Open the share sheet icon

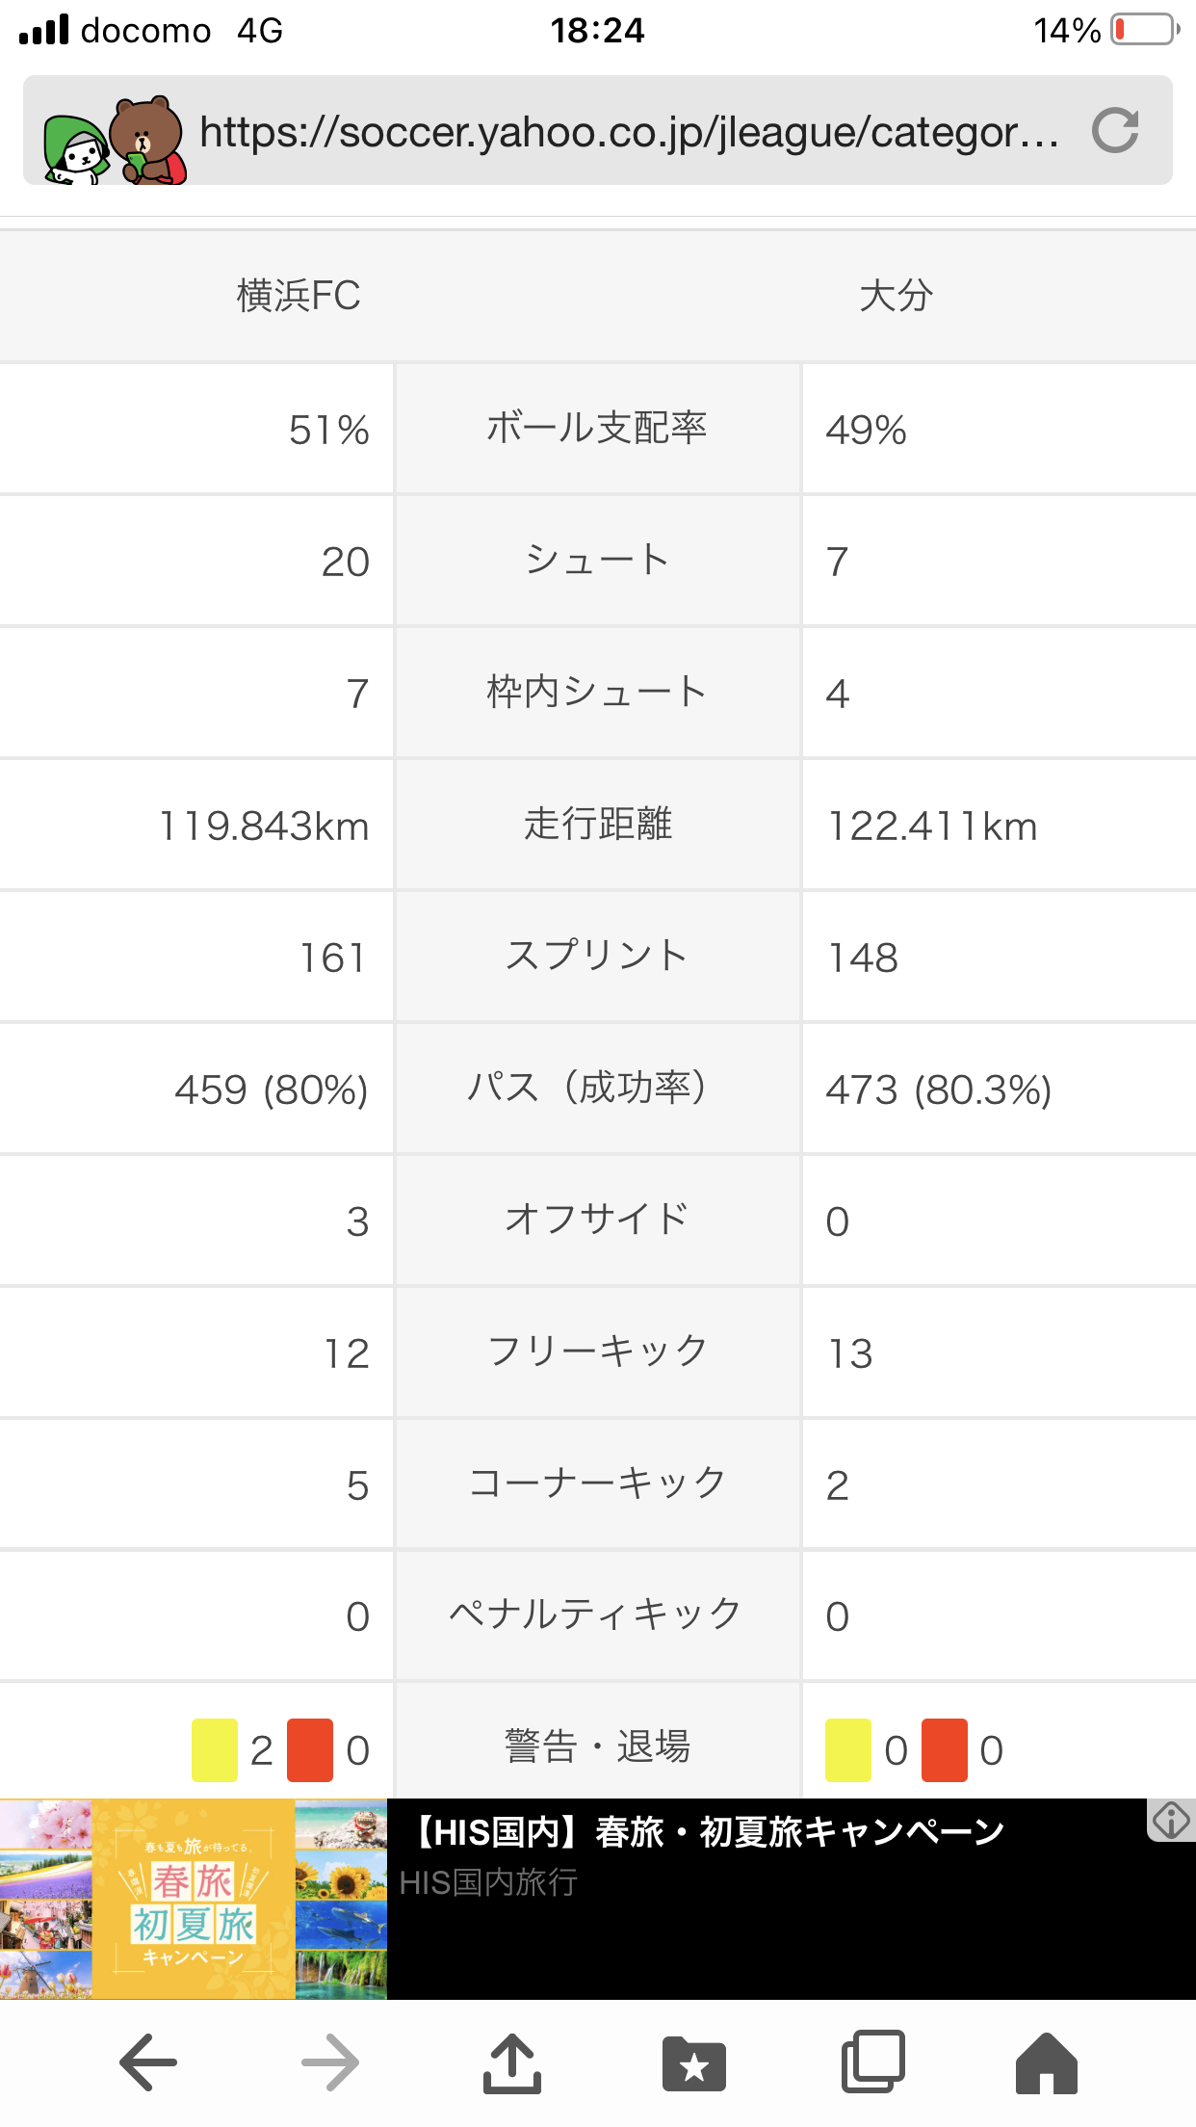[x=511, y=2062]
